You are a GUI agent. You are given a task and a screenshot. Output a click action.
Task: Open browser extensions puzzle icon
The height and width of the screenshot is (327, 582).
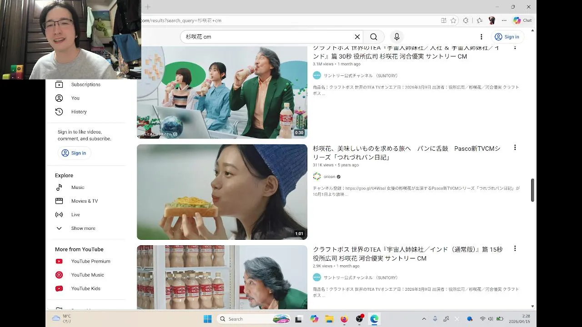tap(466, 20)
